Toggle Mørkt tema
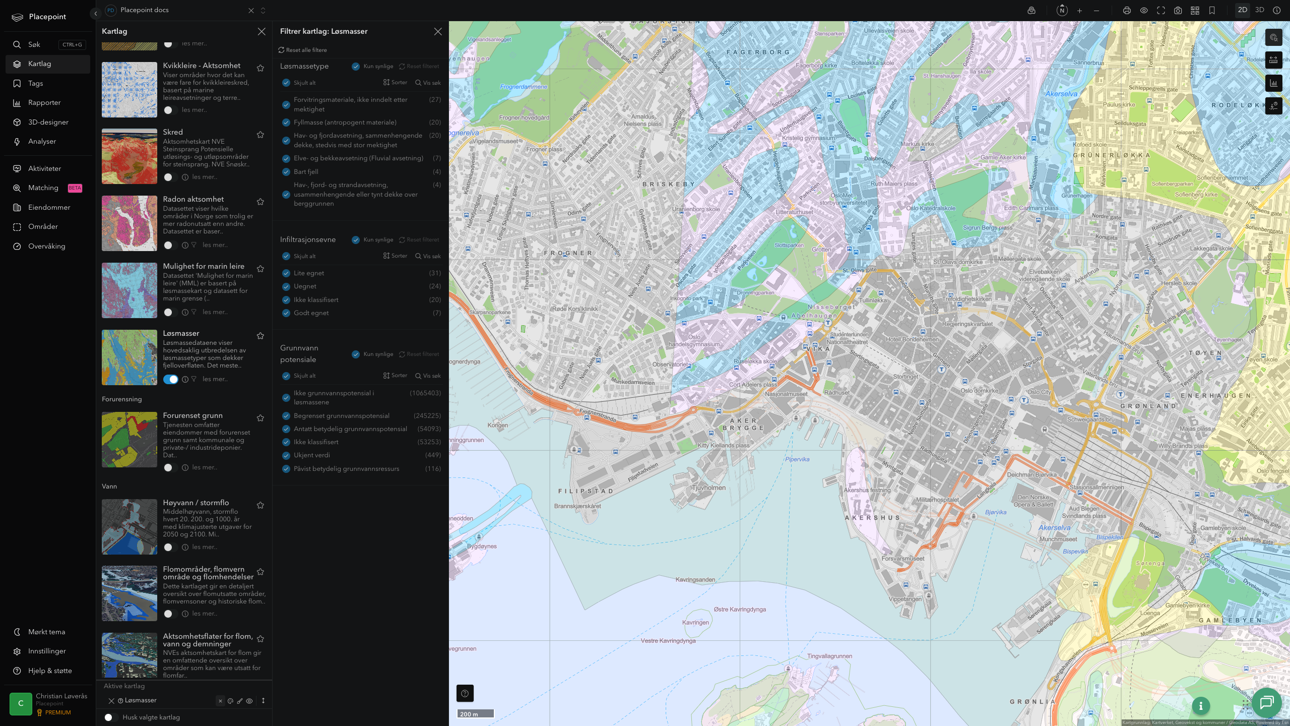The image size is (1290, 726). (x=48, y=632)
